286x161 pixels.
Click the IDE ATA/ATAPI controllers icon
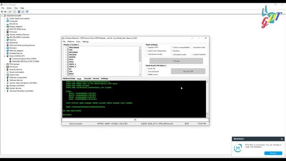pyautogui.click(x=8, y=37)
